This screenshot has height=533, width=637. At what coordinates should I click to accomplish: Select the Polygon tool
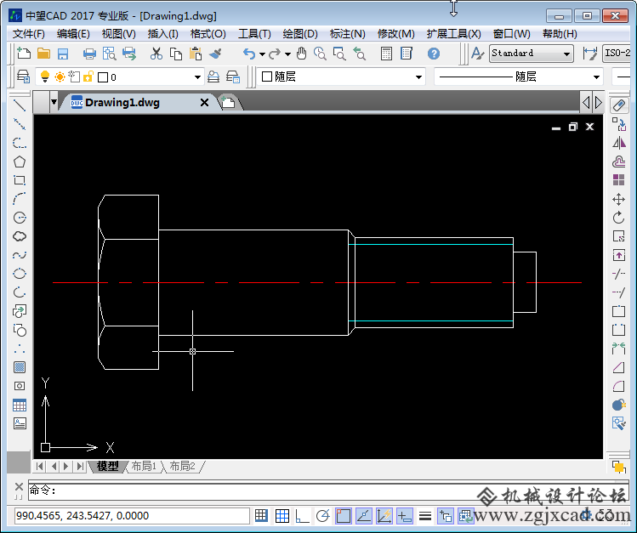tap(20, 162)
